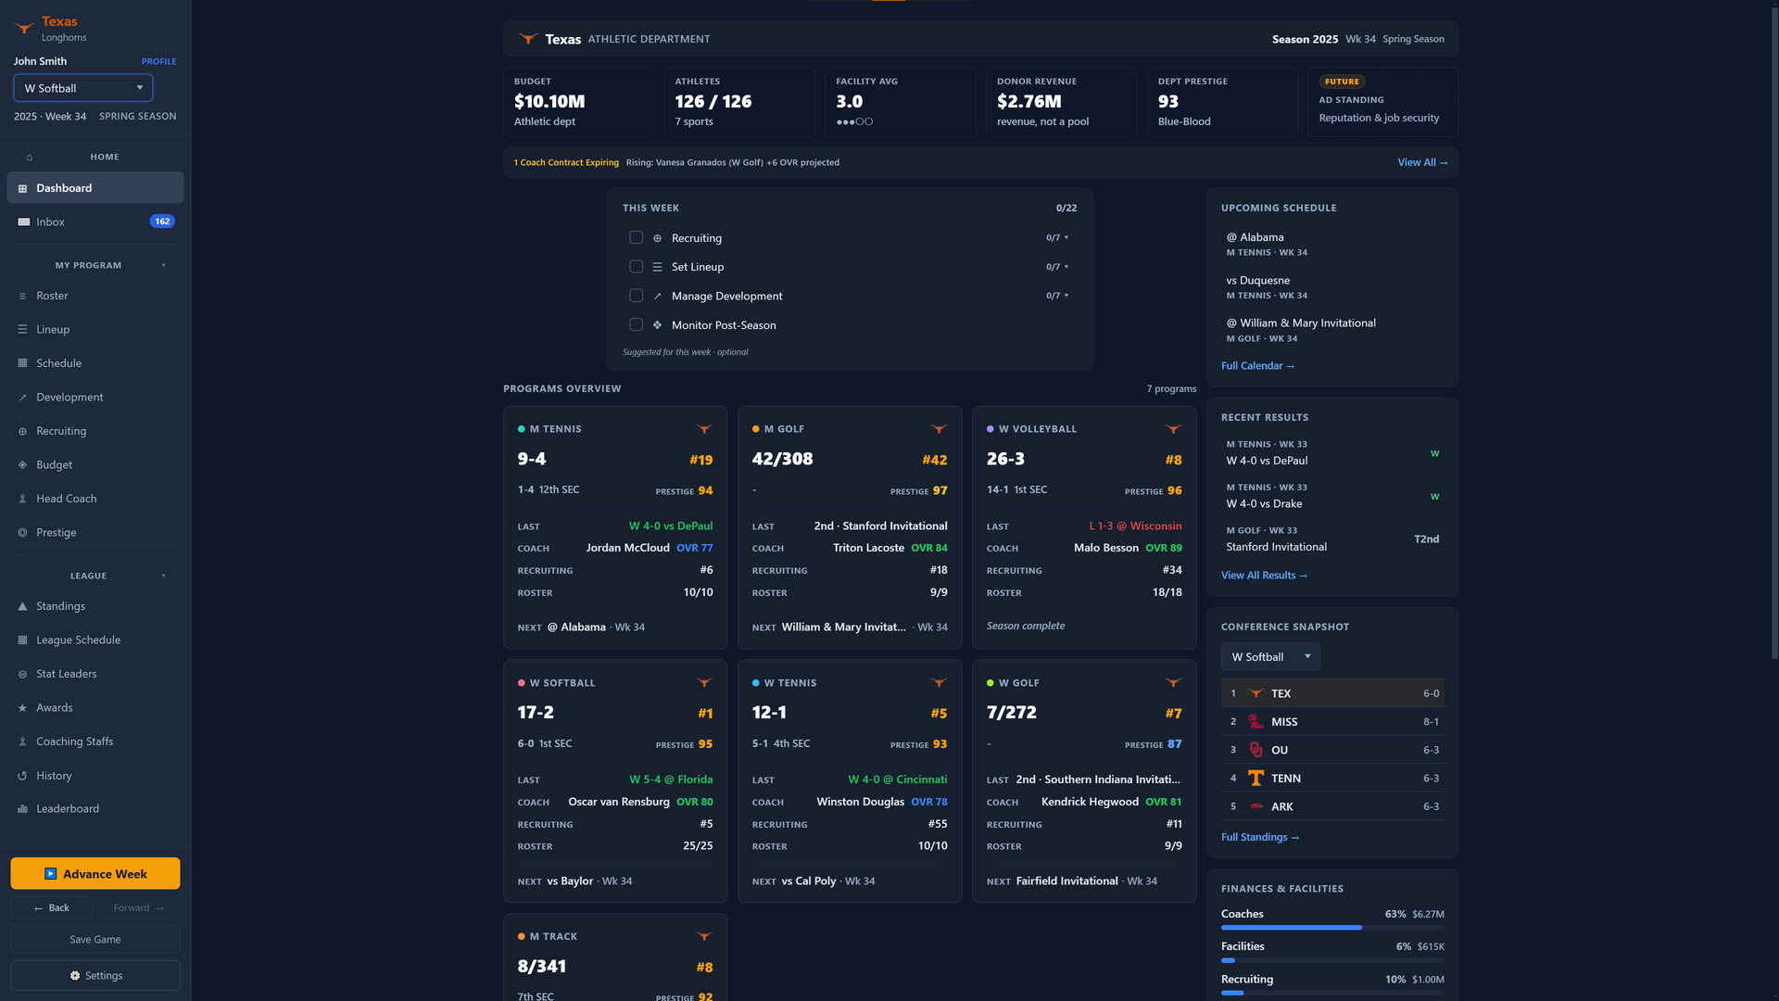This screenshot has width=1779, height=1001.
Task: Check the Manage Development task checkbox
Action: pyautogui.click(x=636, y=296)
